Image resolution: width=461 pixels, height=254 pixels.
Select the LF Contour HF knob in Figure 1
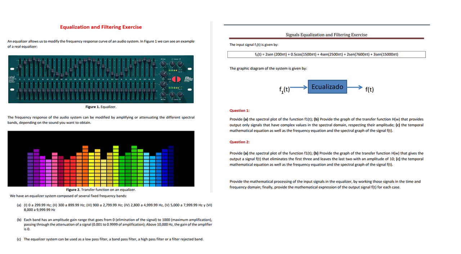coord(172,63)
